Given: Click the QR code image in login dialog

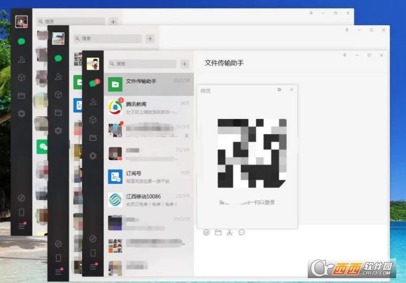Looking at the screenshot, I should [x=252, y=153].
